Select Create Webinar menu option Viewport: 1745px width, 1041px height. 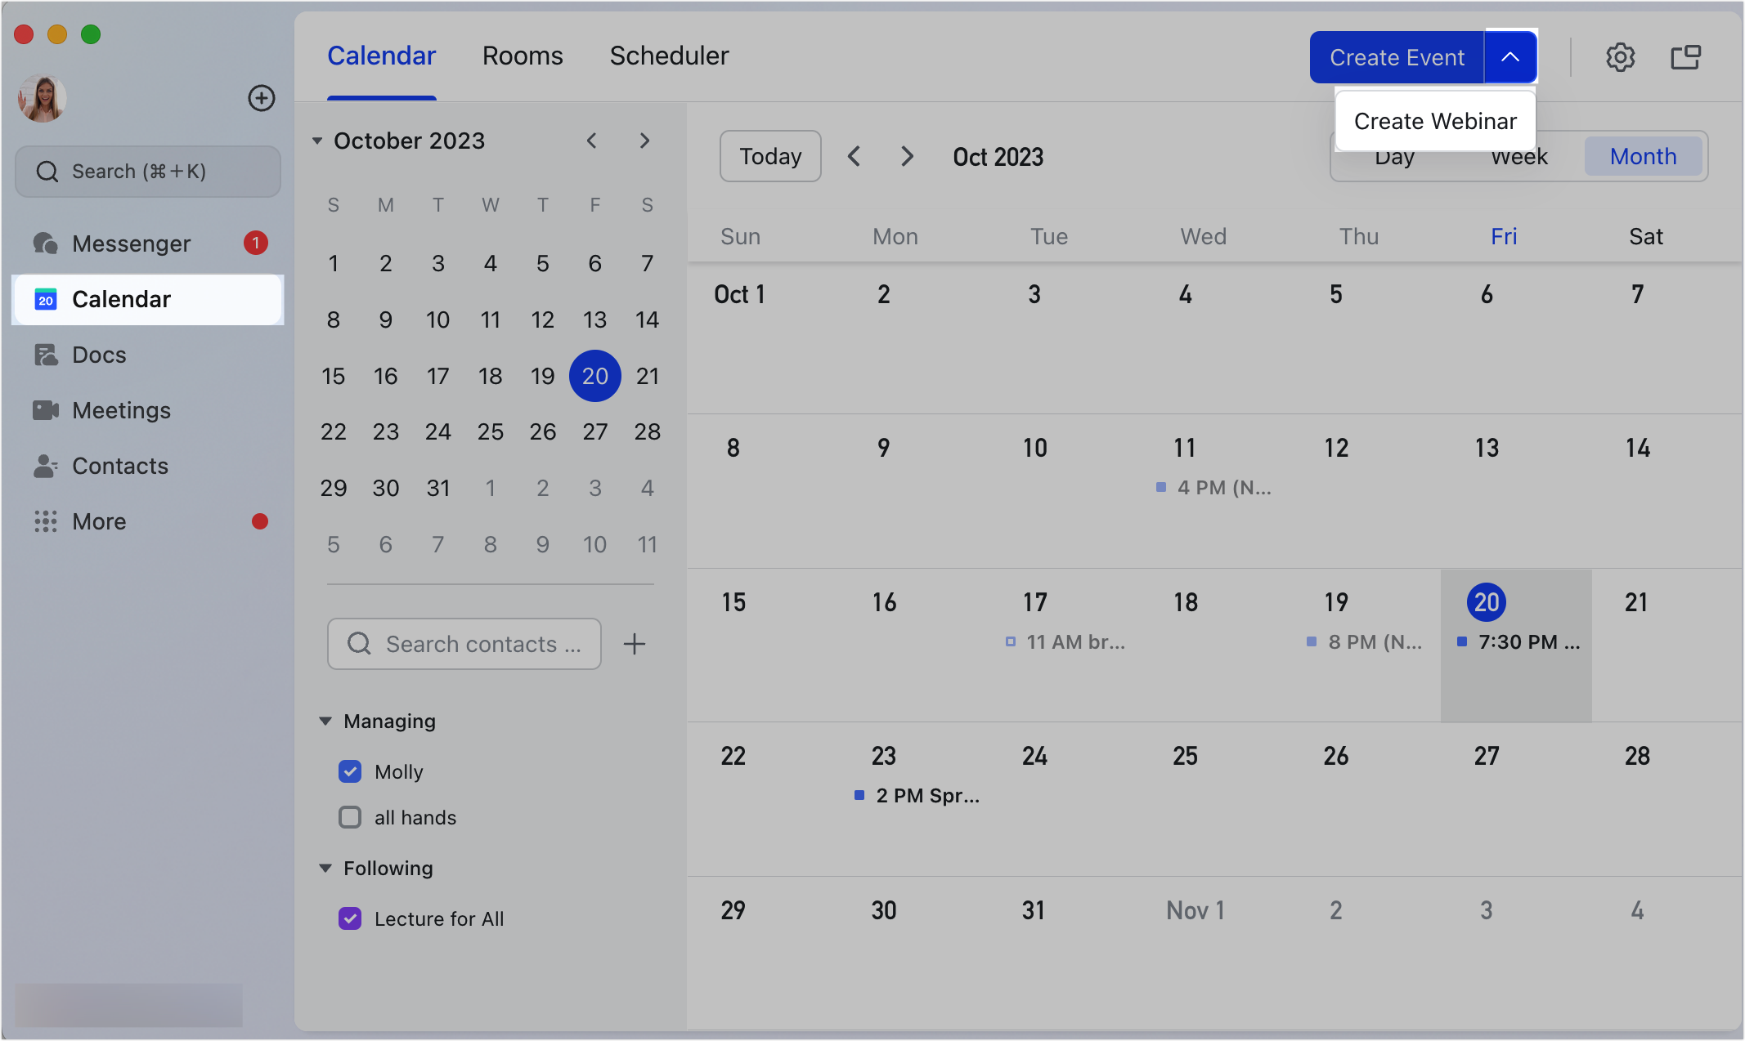point(1435,121)
